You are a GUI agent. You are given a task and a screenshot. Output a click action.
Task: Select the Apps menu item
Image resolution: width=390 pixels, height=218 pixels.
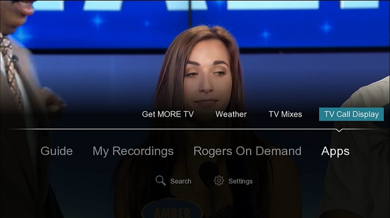[335, 151]
